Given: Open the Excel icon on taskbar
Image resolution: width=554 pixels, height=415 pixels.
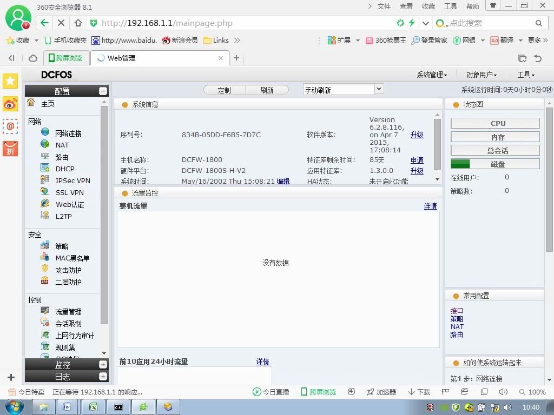Looking at the screenshot, I should click(93, 407).
